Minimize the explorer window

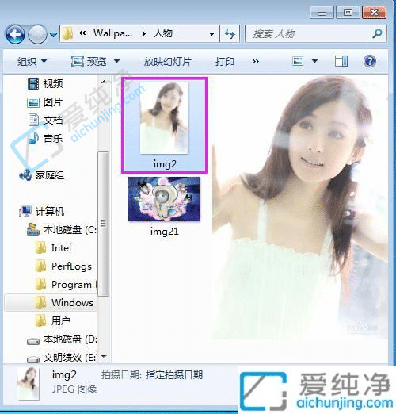pyautogui.click(x=322, y=13)
